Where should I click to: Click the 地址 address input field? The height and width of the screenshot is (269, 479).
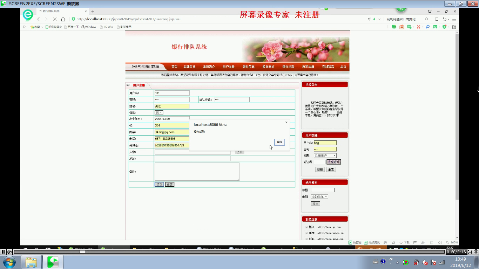193,159
